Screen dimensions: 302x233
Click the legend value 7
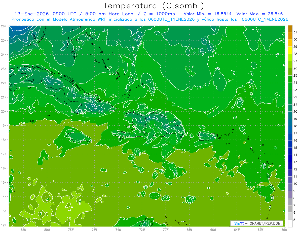[295, 205]
